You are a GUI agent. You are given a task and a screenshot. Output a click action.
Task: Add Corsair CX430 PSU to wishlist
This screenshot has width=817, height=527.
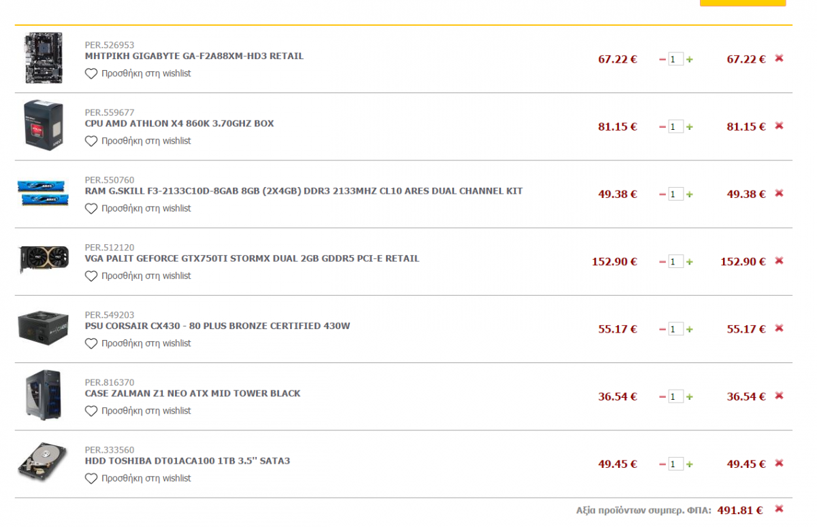click(138, 343)
